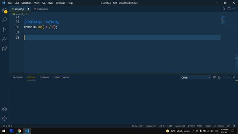Click the code minimap preview
The image size is (238, 134).
223,20
